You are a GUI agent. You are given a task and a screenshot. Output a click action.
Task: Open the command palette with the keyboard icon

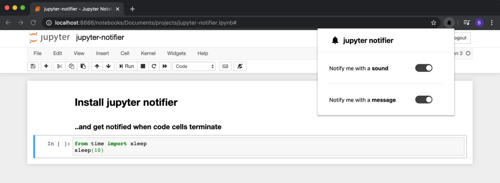point(225,66)
